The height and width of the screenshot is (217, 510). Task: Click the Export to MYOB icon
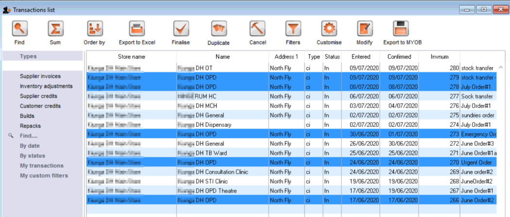click(402, 29)
